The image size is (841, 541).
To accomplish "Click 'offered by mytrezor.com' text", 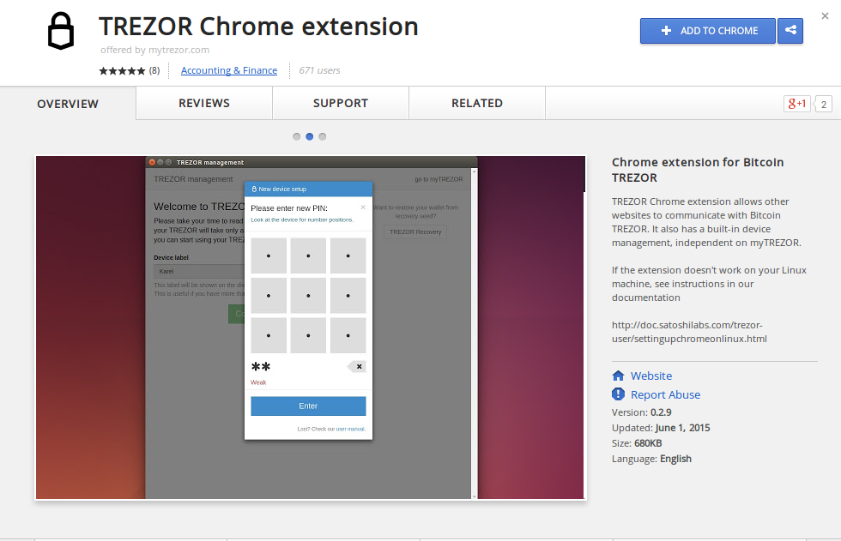I will coord(155,50).
